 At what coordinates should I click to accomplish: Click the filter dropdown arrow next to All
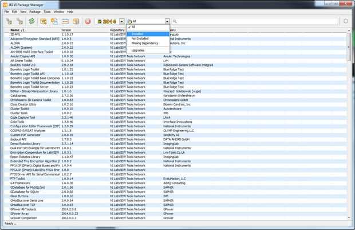click(x=167, y=21)
